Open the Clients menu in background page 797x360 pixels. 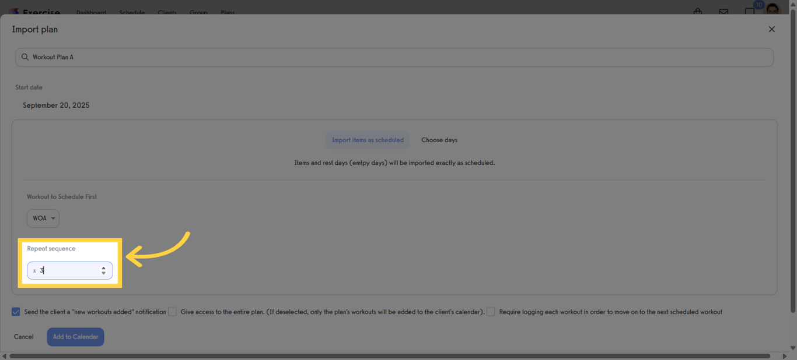point(167,12)
